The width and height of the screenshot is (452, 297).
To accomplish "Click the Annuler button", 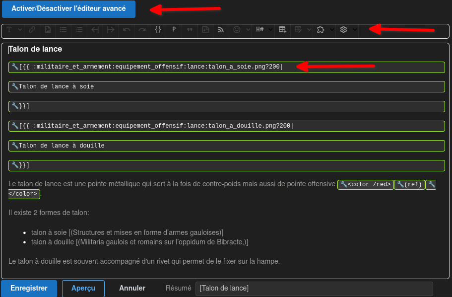I will [132, 288].
